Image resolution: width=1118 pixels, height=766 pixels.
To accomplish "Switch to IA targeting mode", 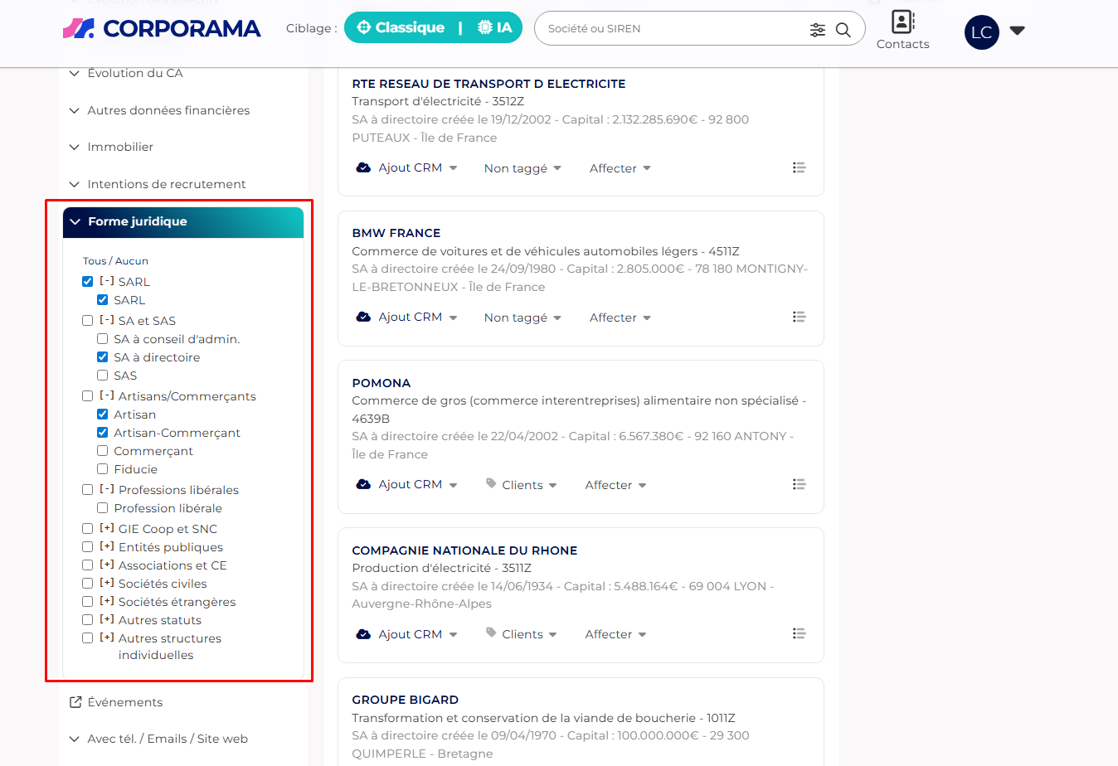I will click(495, 28).
